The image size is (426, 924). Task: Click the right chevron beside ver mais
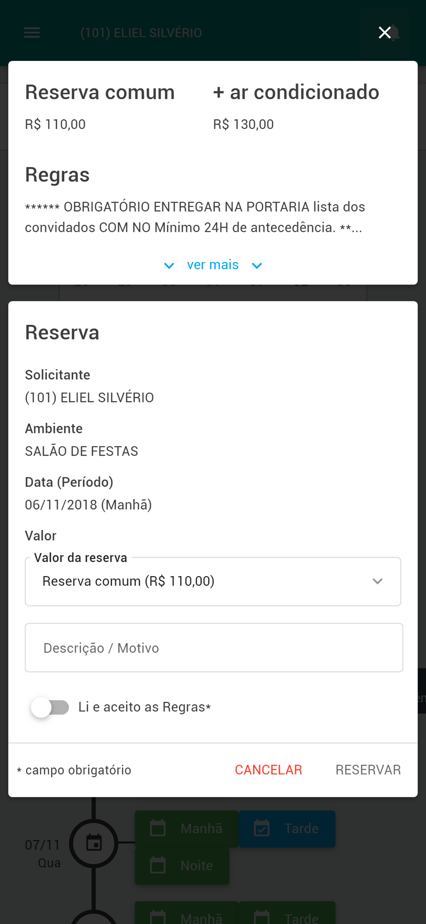(x=257, y=266)
